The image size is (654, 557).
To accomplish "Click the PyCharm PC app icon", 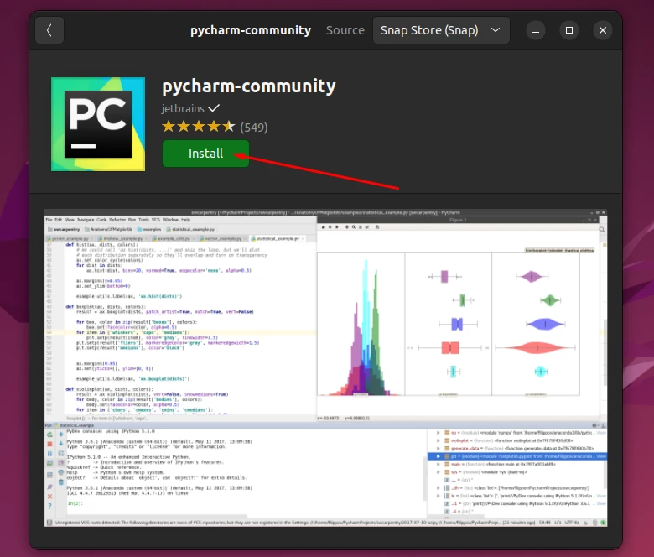I will click(98, 124).
